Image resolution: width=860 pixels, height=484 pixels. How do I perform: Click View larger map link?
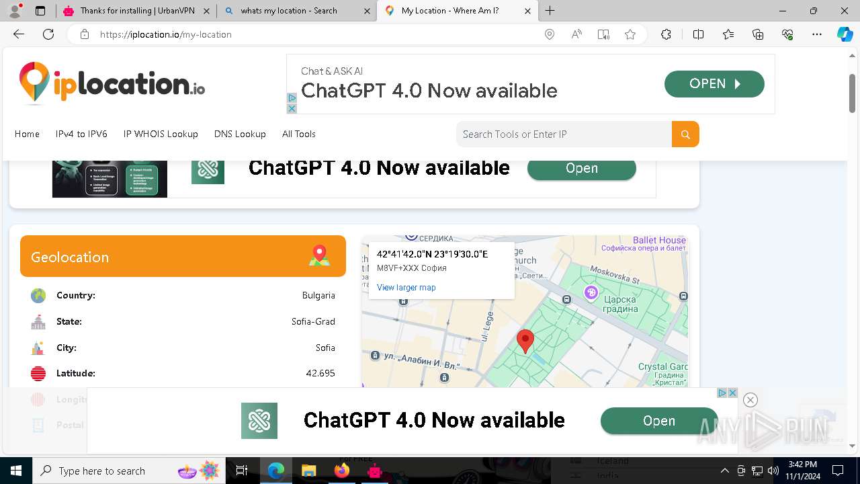click(x=406, y=287)
